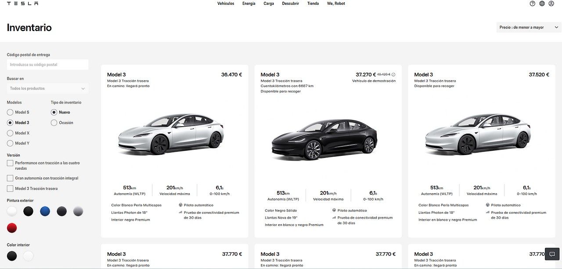Choose the white exterior paint swatch
The width and height of the screenshot is (562, 269).
[x=12, y=212]
